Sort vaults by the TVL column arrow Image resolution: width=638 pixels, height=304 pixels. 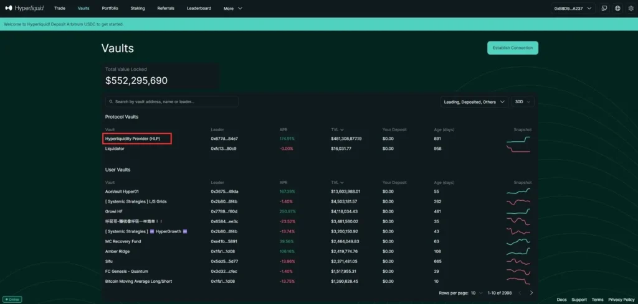(342, 129)
